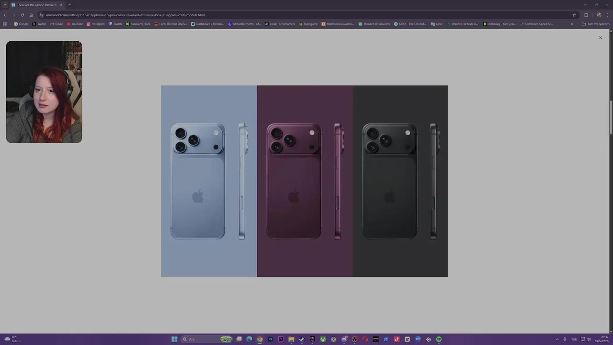
Task: Close the image lightbox with the X
Action: [x=601, y=37]
